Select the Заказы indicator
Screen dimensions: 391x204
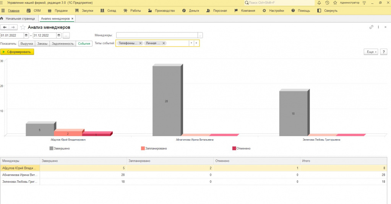42,43
